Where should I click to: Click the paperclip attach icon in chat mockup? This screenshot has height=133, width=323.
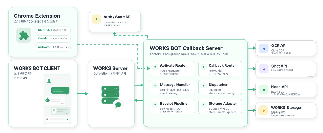(x=47, y=119)
